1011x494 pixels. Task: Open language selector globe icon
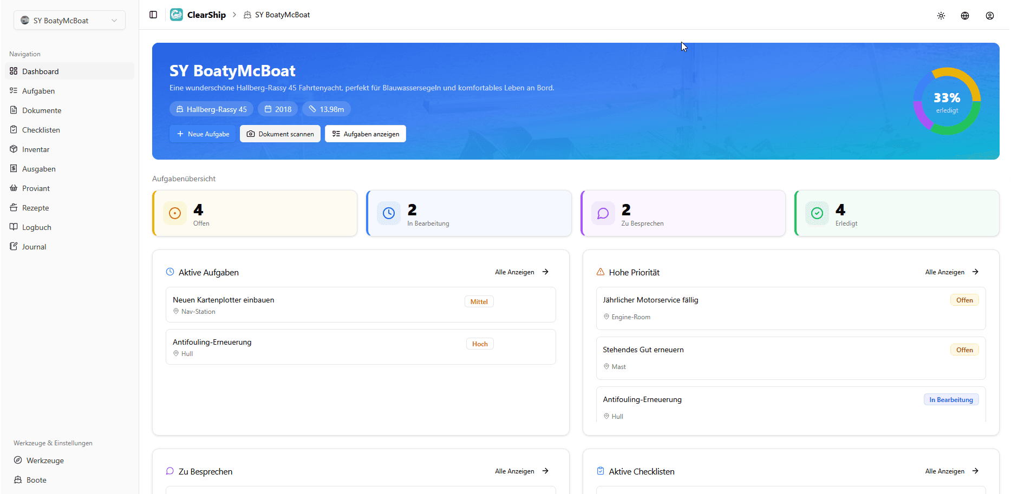coord(965,16)
